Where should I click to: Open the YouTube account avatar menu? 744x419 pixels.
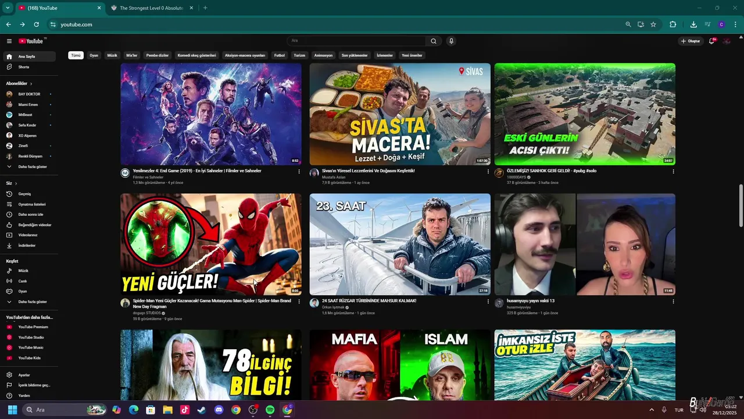point(727,41)
